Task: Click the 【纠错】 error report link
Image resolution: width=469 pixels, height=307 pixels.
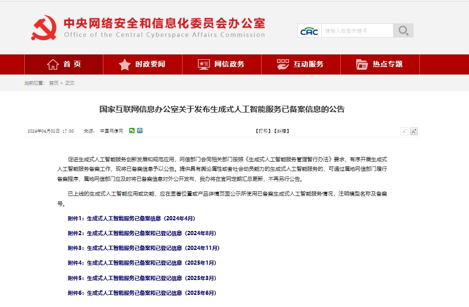Action: pyautogui.click(x=282, y=131)
